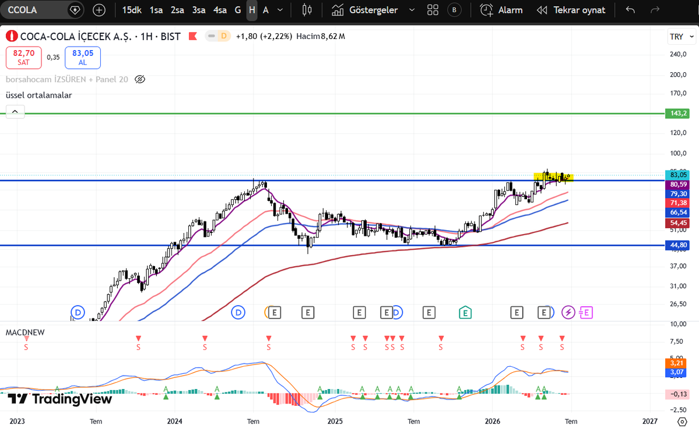
Task: Click the green 143,2 price label
Action: 677,113
